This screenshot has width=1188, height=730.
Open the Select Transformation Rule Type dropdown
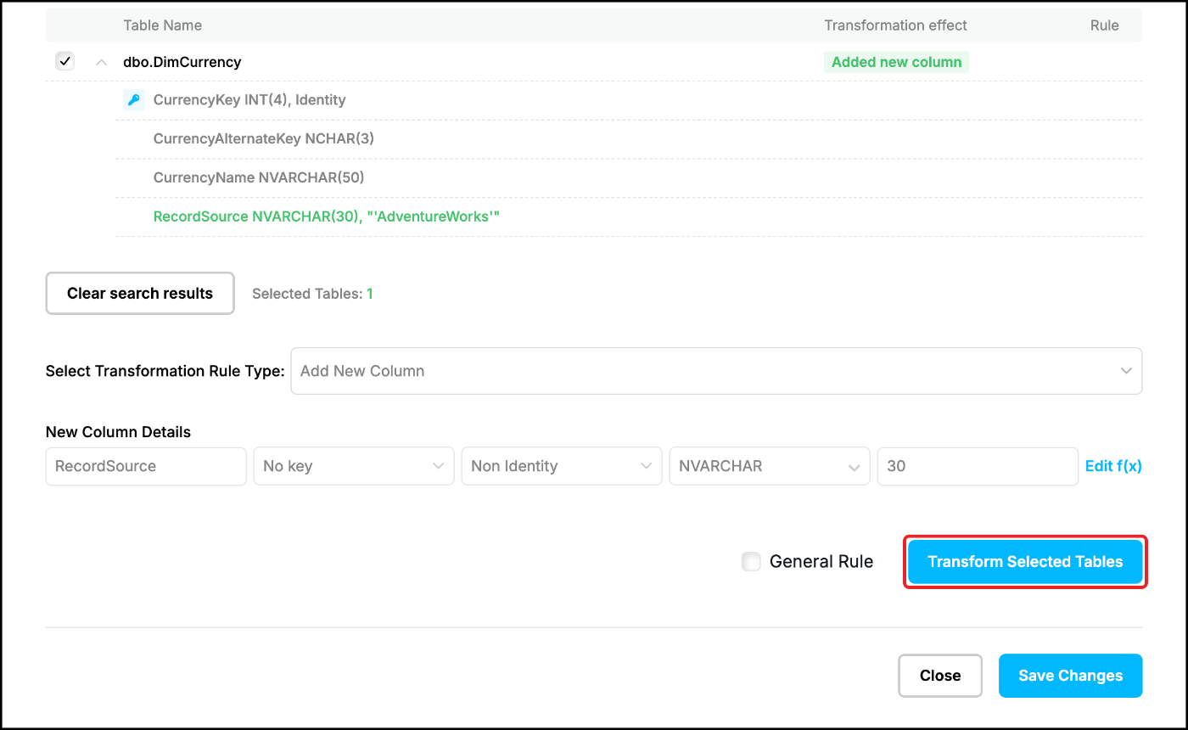[x=716, y=371]
